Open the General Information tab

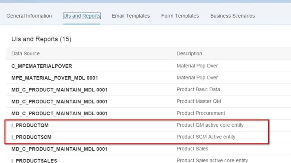coord(29,16)
